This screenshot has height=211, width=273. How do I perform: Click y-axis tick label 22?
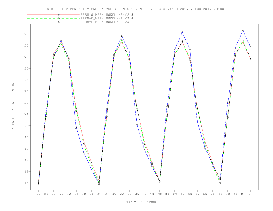(26, 103)
